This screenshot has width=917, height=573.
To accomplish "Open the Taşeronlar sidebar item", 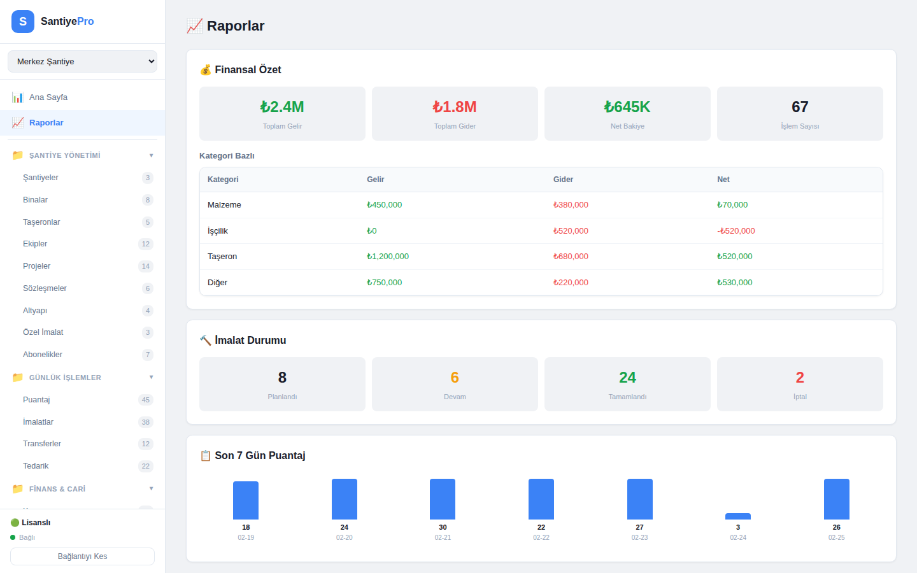I will click(41, 222).
